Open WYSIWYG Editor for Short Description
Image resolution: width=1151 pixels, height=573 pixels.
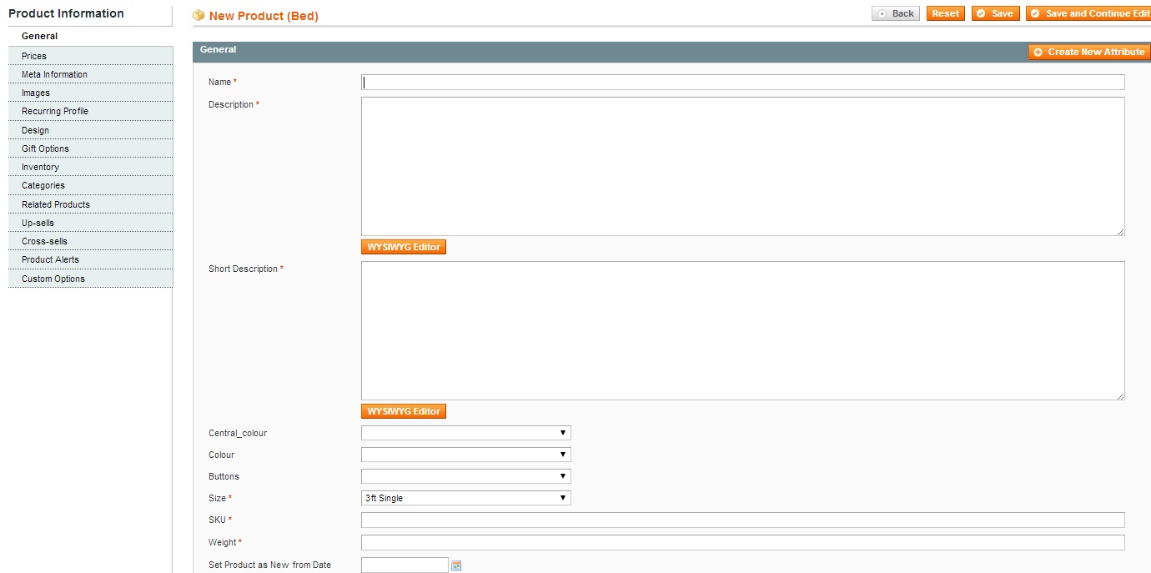(404, 411)
